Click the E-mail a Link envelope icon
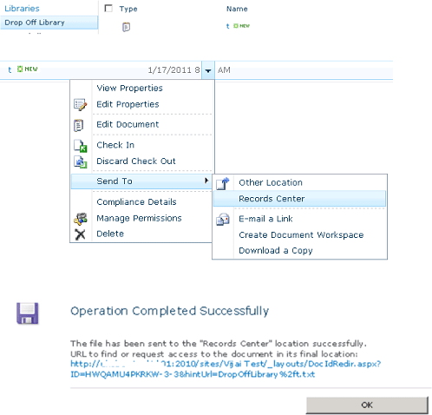 [x=223, y=219]
